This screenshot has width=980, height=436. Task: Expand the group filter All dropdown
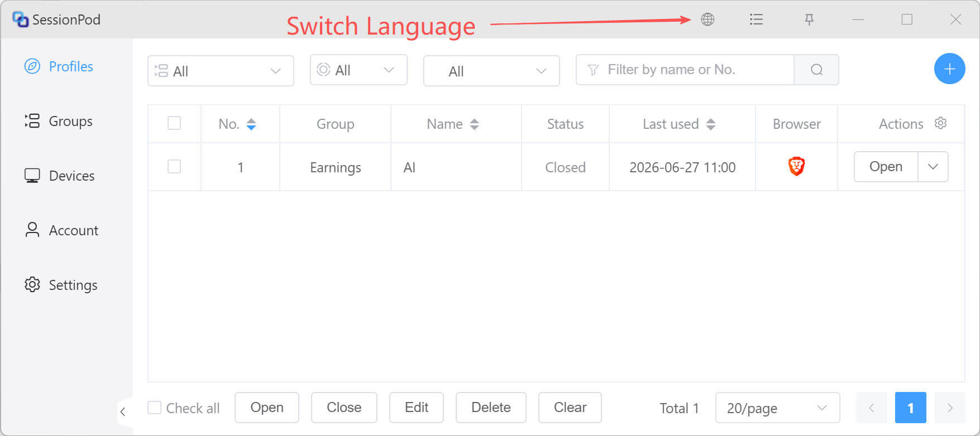(221, 71)
